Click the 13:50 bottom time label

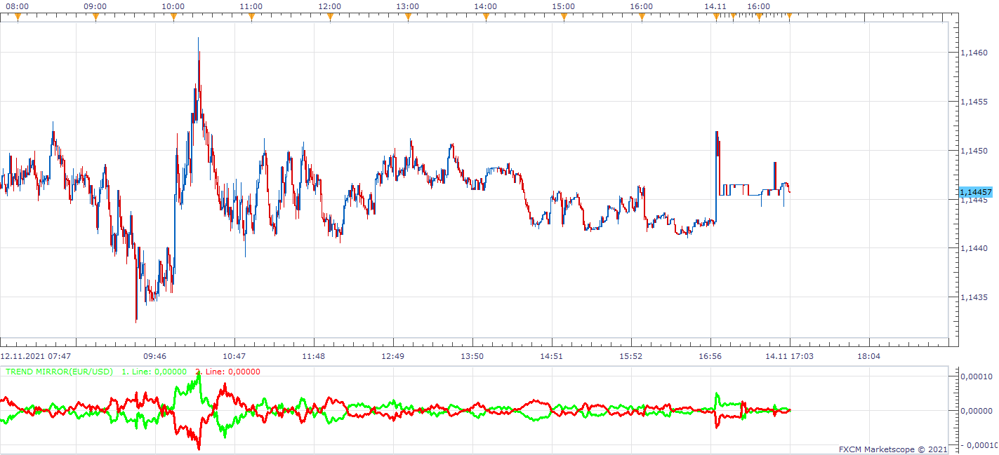coord(472,356)
